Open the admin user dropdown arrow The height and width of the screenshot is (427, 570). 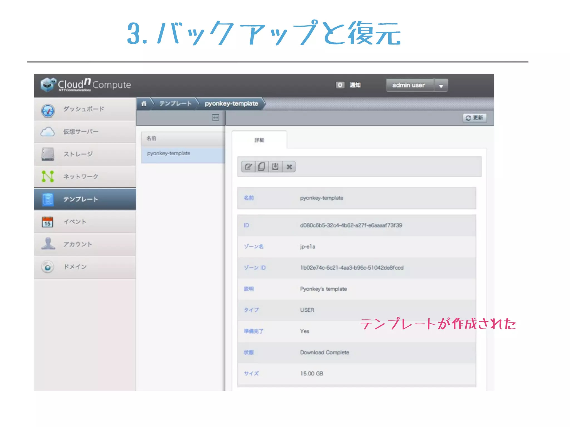pos(441,86)
